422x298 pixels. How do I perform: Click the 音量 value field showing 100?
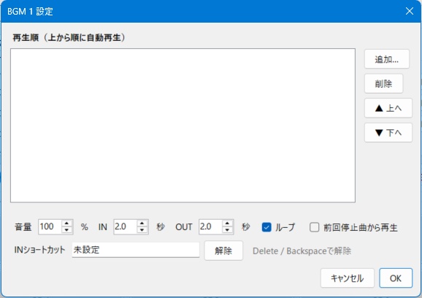point(50,226)
